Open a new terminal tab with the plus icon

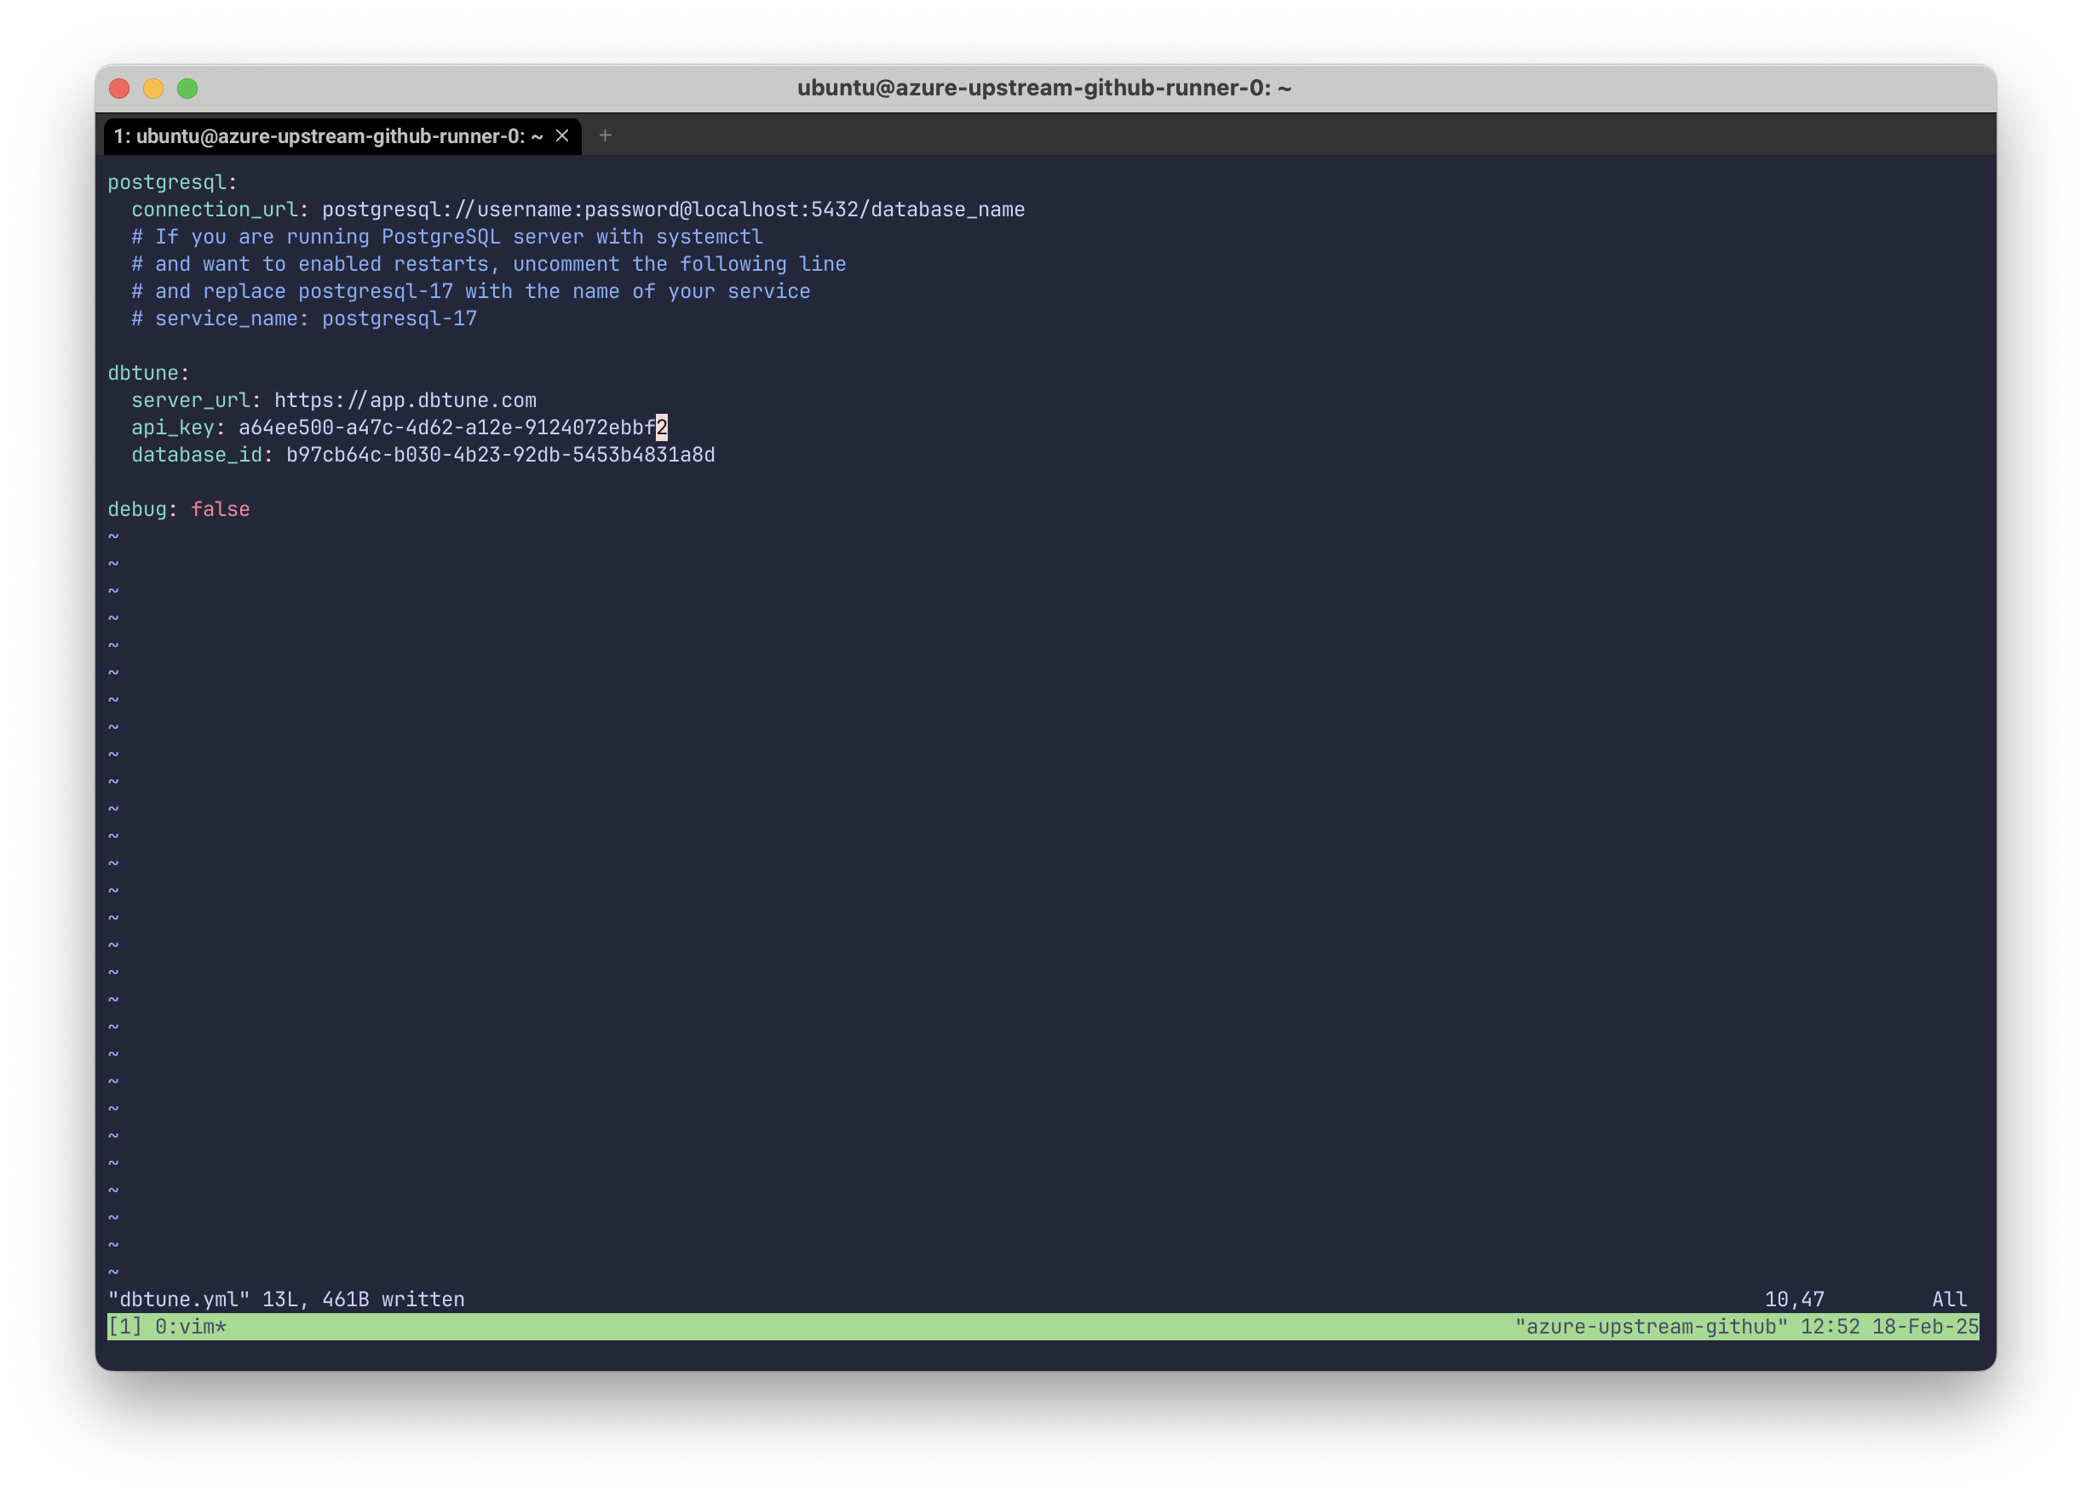coord(606,135)
